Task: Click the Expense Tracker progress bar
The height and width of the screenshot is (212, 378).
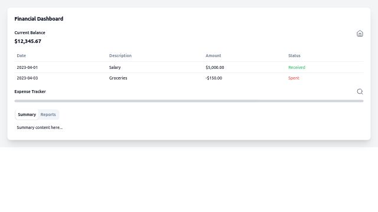Action: pos(189,101)
